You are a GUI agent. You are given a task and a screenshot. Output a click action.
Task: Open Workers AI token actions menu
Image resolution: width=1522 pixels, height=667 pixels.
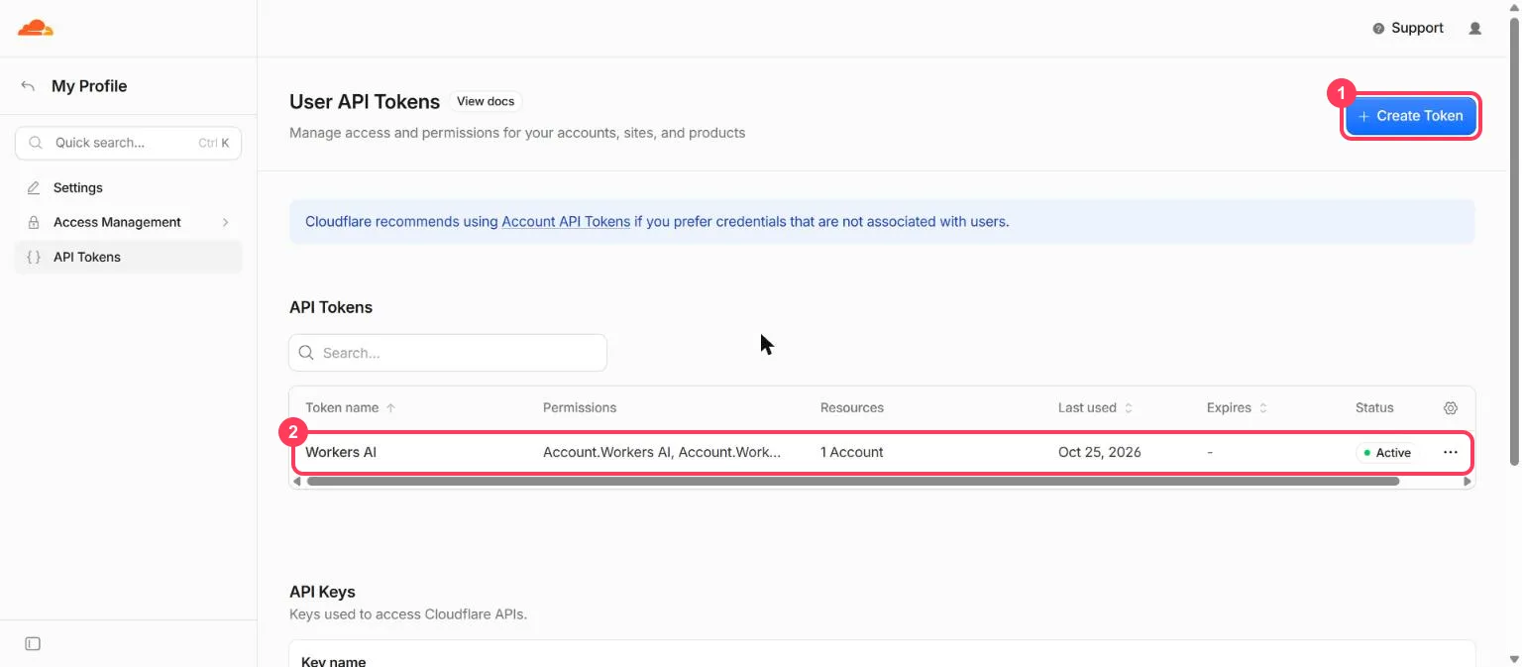tap(1451, 452)
